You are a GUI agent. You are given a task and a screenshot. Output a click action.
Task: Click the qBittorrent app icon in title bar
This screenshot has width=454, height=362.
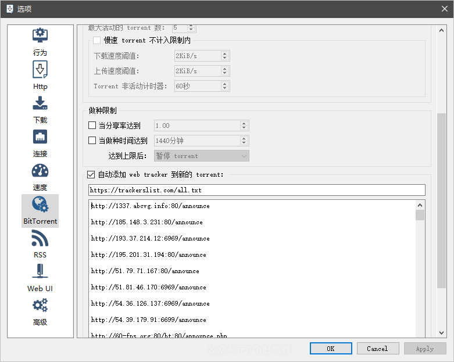[9, 9]
